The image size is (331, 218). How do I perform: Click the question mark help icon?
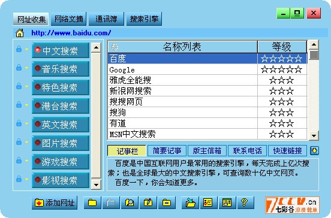tap(245, 202)
